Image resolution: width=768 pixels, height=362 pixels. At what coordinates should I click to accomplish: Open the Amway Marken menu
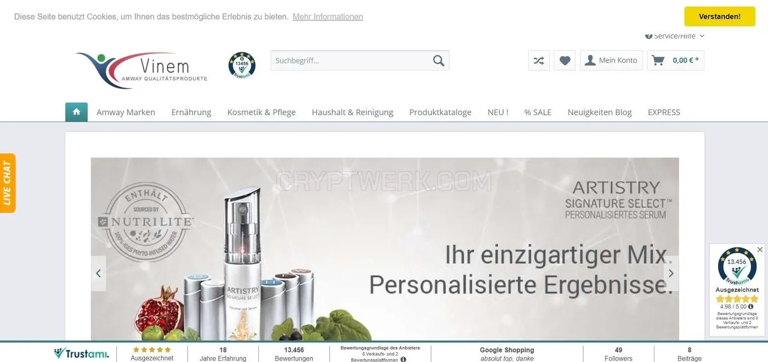[x=126, y=112]
